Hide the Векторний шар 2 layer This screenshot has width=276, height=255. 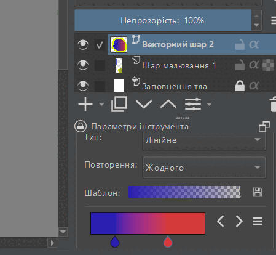click(x=83, y=45)
